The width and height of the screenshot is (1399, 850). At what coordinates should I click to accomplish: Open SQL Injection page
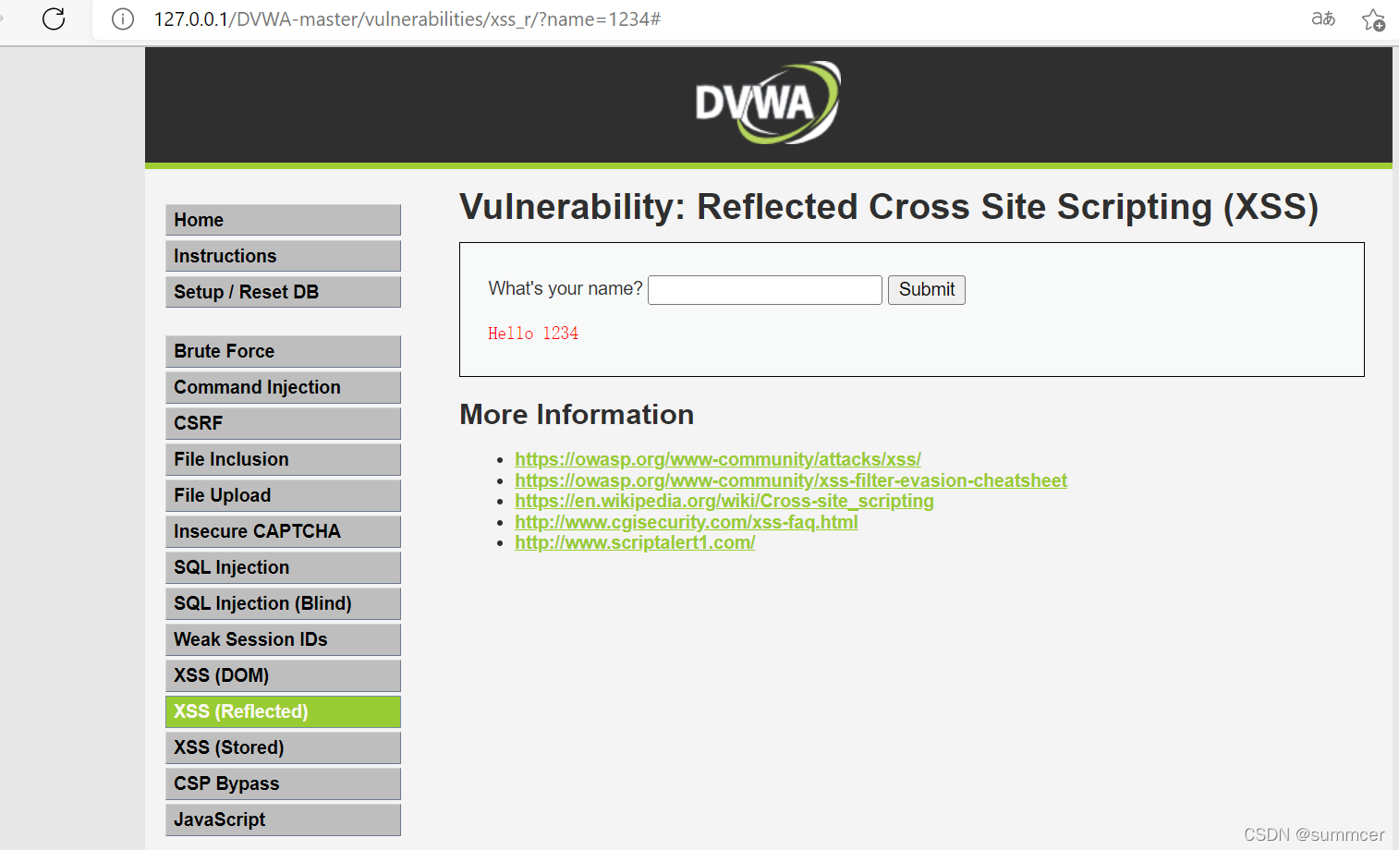(x=283, y=567)
